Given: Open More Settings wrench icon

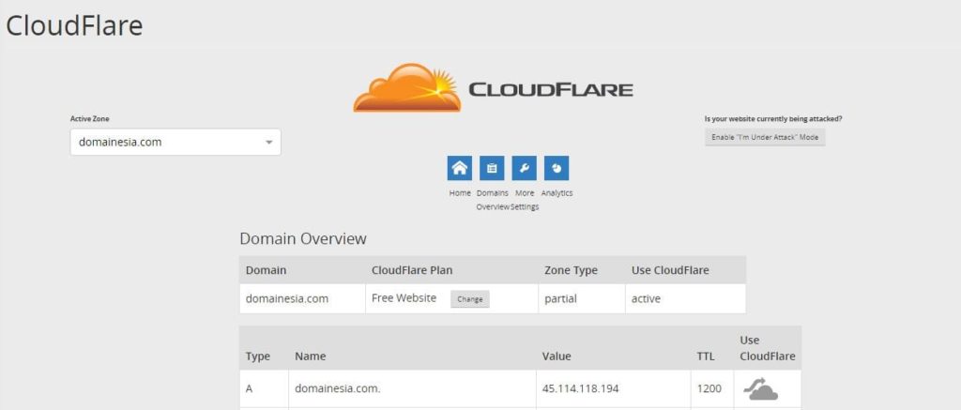Looking at the screenshot, I should 525,169.
